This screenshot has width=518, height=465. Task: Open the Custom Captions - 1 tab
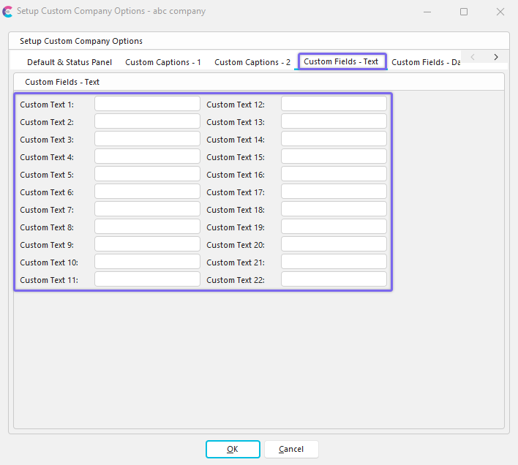[x=163, y=62]
